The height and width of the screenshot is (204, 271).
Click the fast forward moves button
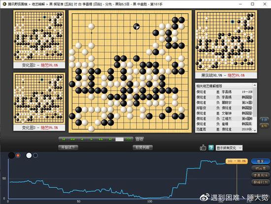click(101, 139)
